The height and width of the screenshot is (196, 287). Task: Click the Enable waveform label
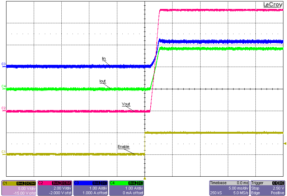tap(123, 147)
